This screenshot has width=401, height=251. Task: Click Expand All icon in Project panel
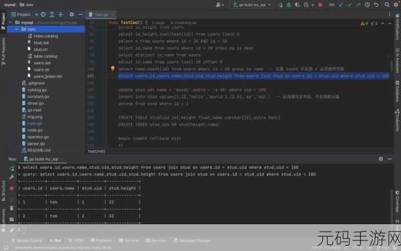tap(52, 15)
